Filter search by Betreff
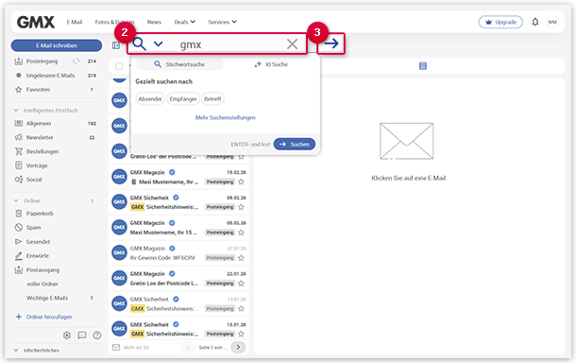576x363 pixels. point(212,99)
